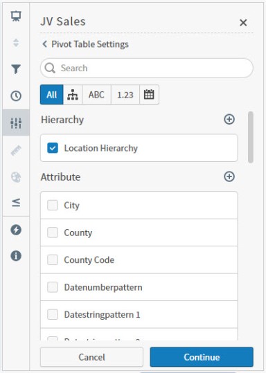This screenshot has height=373, width=266.
Task: Click the ruler sidebar icon
Action: click(x=16, y=151)
